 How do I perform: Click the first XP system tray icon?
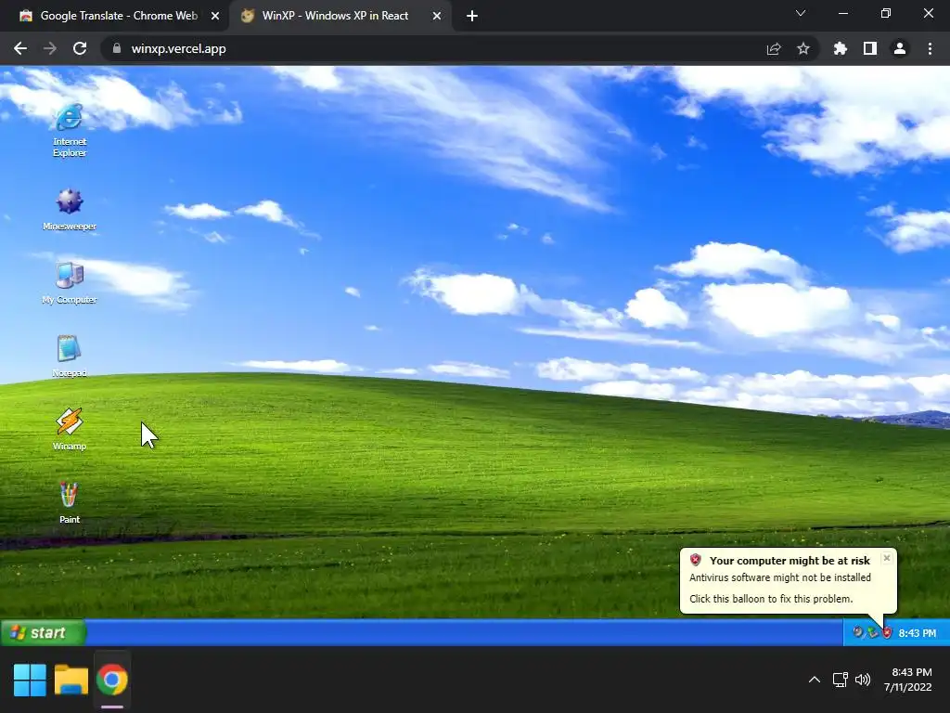click(x=856, y=632)
